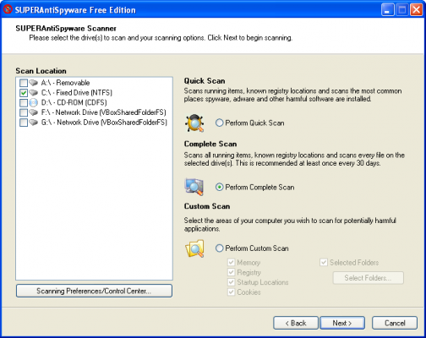Image resolution: width=426 pixels, height=338 pixels.
Task: Select Perform Custom Scan radio button
Action: point(219,248)
